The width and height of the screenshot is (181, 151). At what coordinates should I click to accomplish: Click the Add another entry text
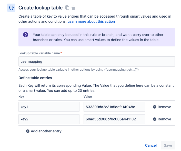tap(46, 131)
